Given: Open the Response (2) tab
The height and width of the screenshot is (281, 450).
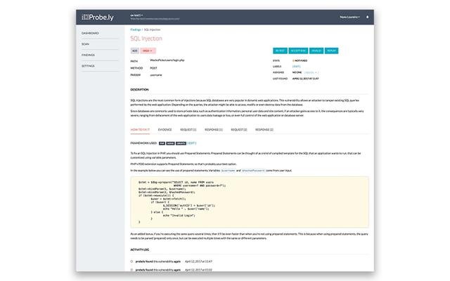Looking at the screenshot, I should point(264,130).
